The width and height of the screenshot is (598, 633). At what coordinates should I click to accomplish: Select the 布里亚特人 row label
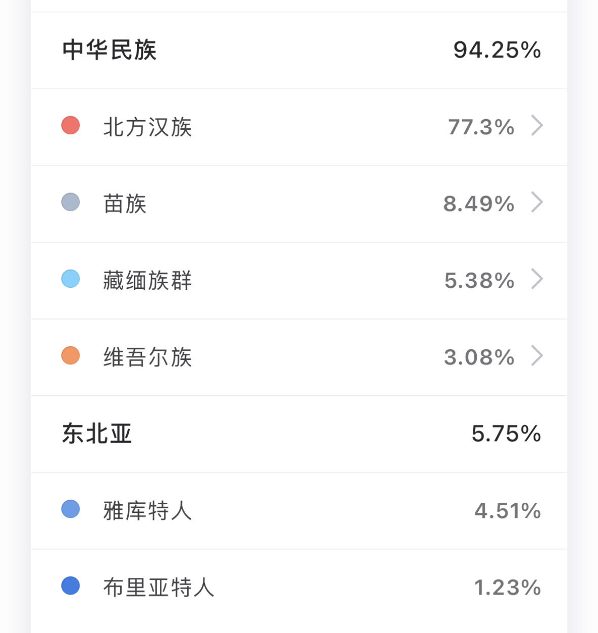[159, 587]
